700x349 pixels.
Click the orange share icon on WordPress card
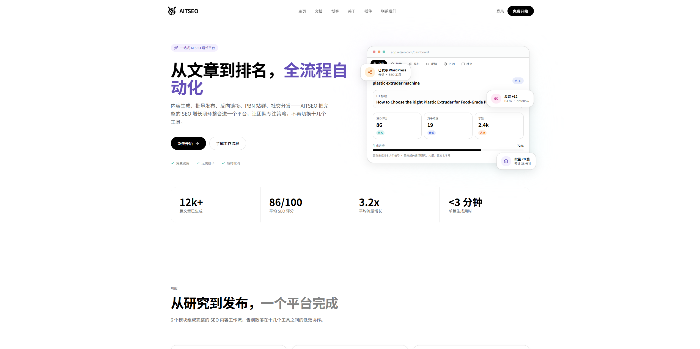coord(370,72)
